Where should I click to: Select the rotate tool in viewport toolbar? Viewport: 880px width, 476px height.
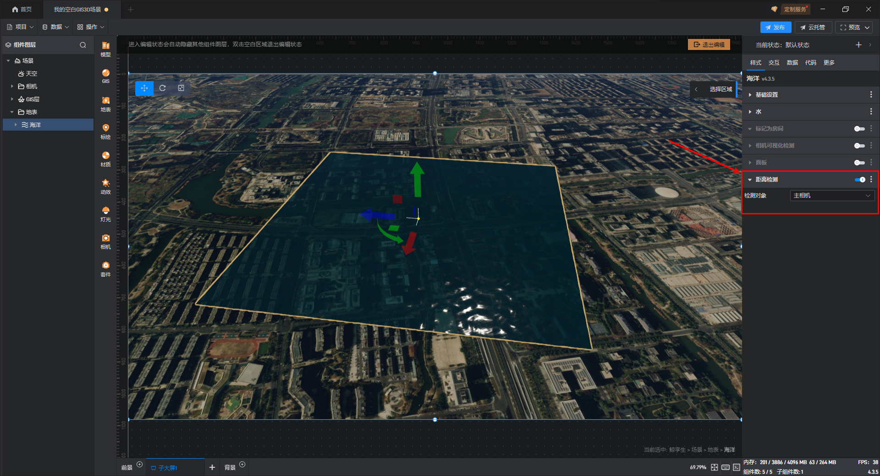[162, 88]
